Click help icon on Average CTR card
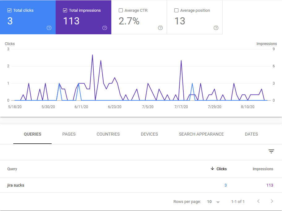 point(160,28)
